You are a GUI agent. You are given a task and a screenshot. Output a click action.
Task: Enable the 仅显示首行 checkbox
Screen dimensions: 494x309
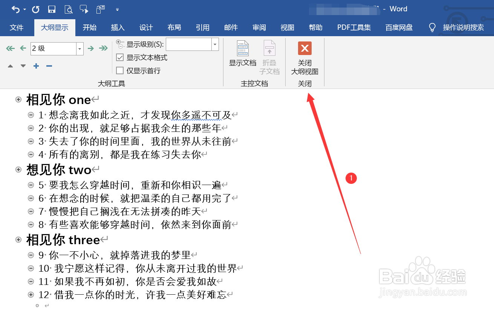click(x=119, y=70)
